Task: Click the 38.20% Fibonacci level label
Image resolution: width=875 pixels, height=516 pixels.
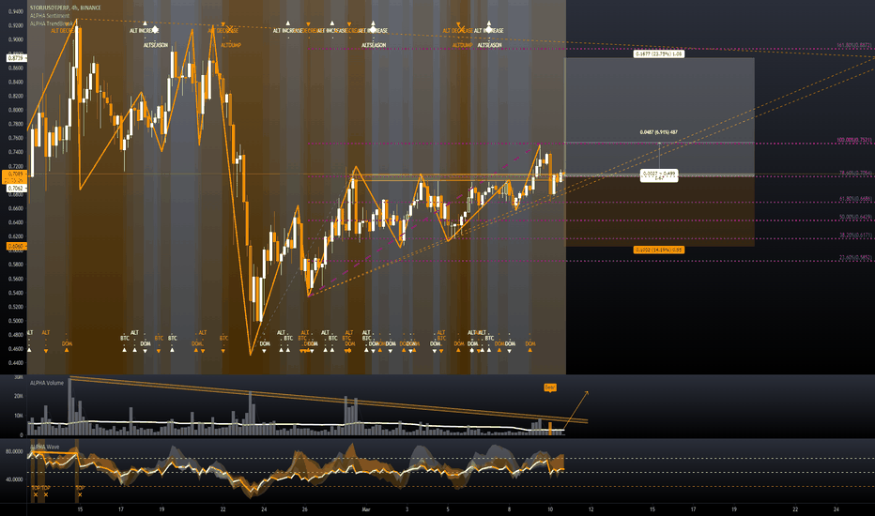Action: 855,235
